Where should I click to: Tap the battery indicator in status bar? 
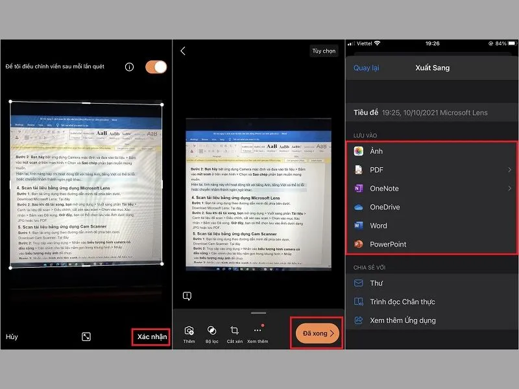pyautogui.click(x=512, y=43)
